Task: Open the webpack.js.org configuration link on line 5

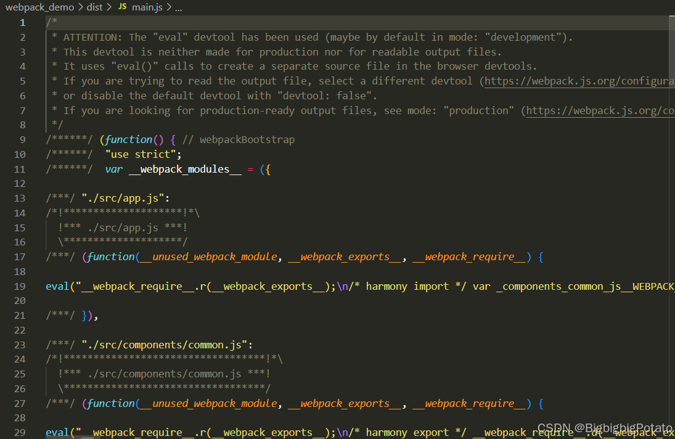Action: coord(579,81)
